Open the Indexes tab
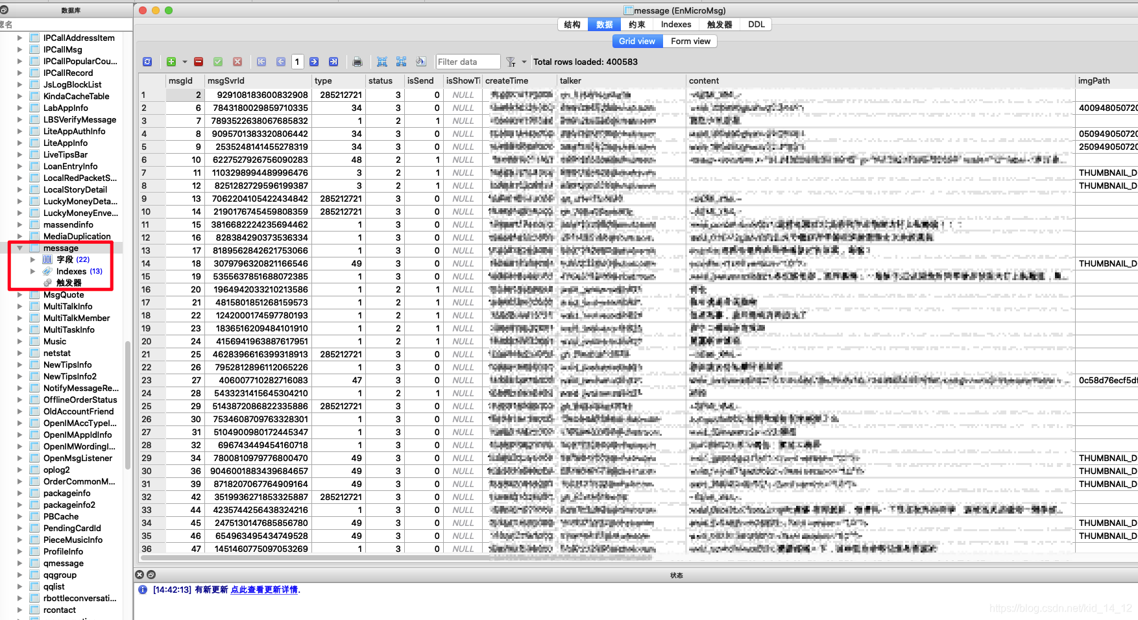This screenshot has width=1138, height=620. coord(676,25)
